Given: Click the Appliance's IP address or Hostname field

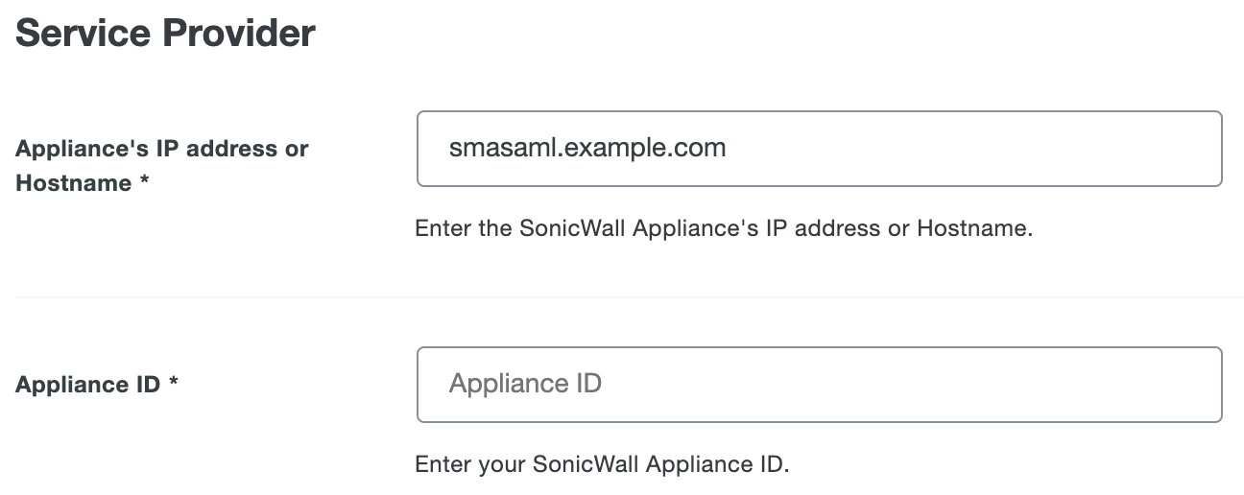Looking at the screenshot, I should [819, 149].
